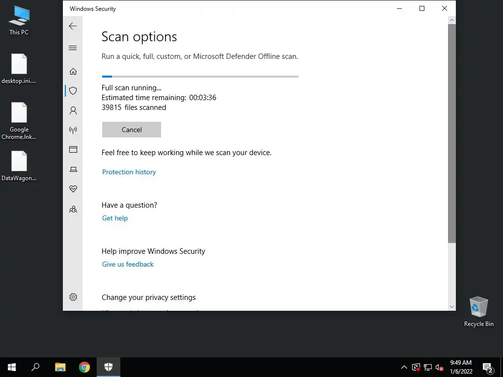Click the scroll up arrow

(452, 20)
